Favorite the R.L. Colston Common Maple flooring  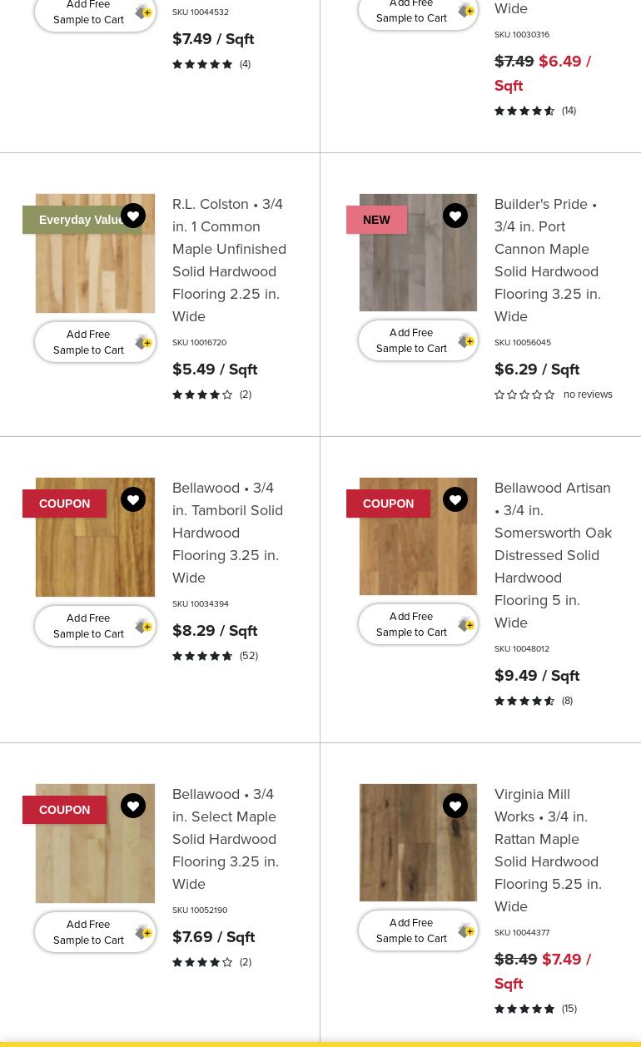coord(133,216)
